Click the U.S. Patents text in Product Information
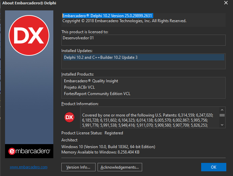This screenshot has height=176, width=233. click(x=148, y=120)
